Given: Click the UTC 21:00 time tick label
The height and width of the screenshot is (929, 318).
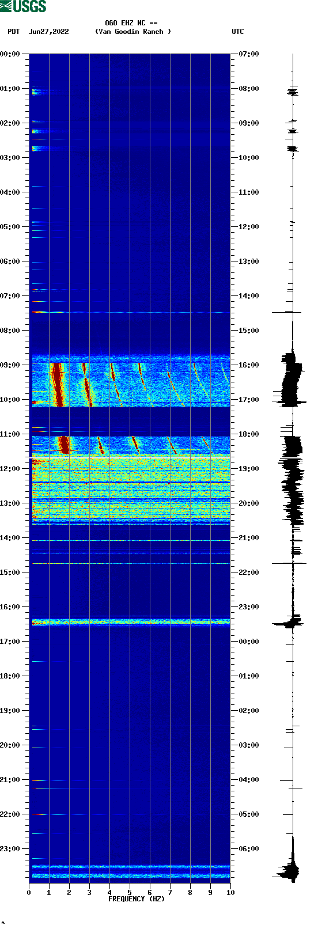Looking at the screenshot, I should pyautogui.click(x=249, y=538).
